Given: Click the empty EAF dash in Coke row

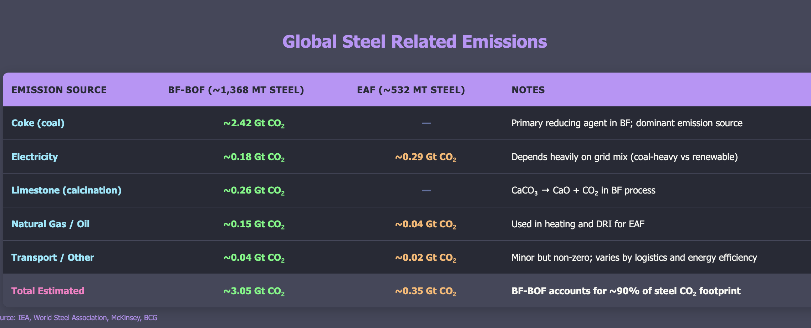Looking at the screenshot, I should click(x=426, y=123).
